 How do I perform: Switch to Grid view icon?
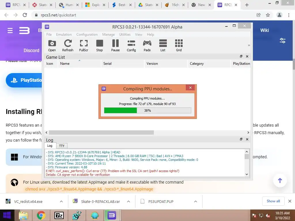pyautogui.click(x=179, y=46)
